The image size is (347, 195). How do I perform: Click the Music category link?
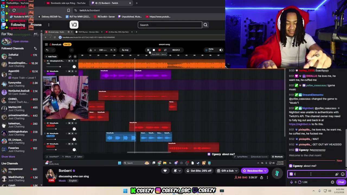tap(62, 181)
